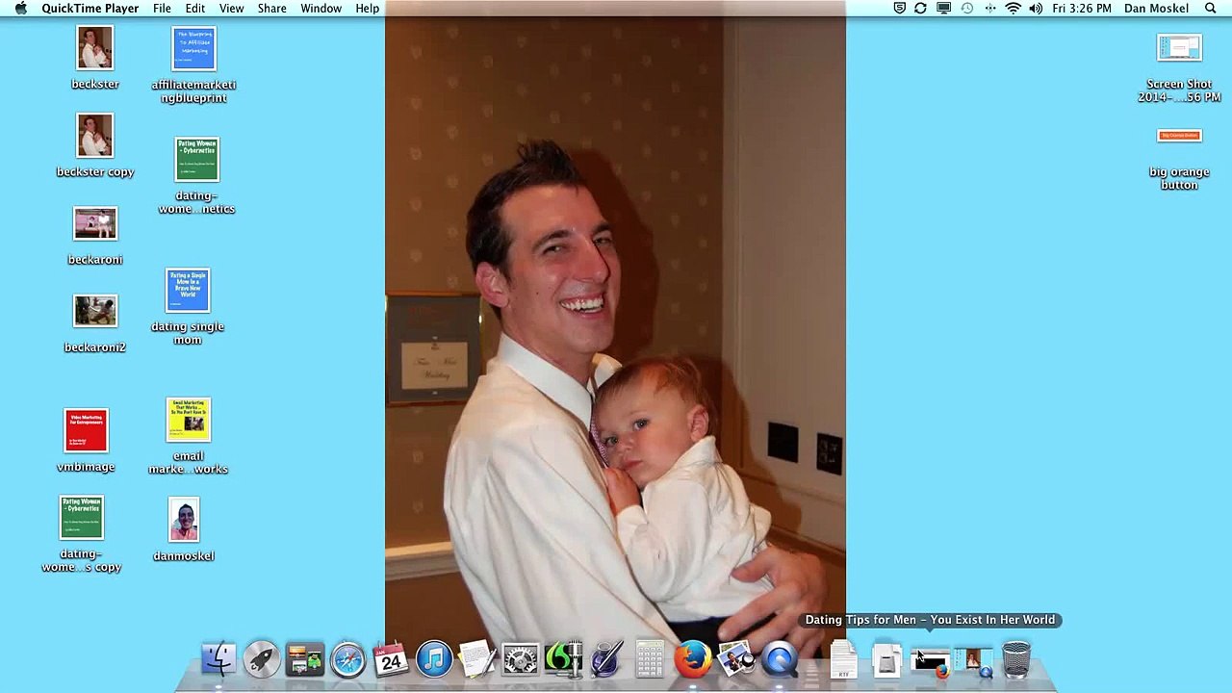Open Spotlight search magnifier
Screen dimensions: 1232x693
click(1210, 8)
